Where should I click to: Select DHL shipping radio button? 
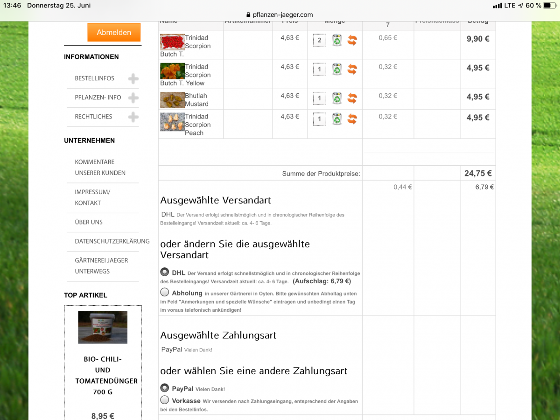pos(165,272)
